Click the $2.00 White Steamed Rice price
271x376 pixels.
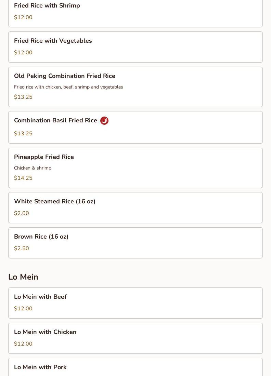tap(22, 213)
